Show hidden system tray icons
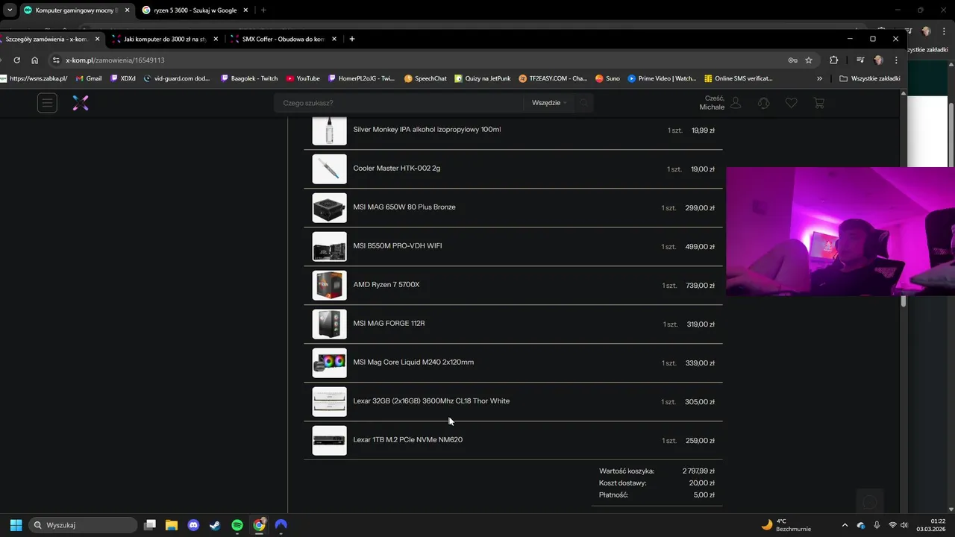 tap(845, 525)
